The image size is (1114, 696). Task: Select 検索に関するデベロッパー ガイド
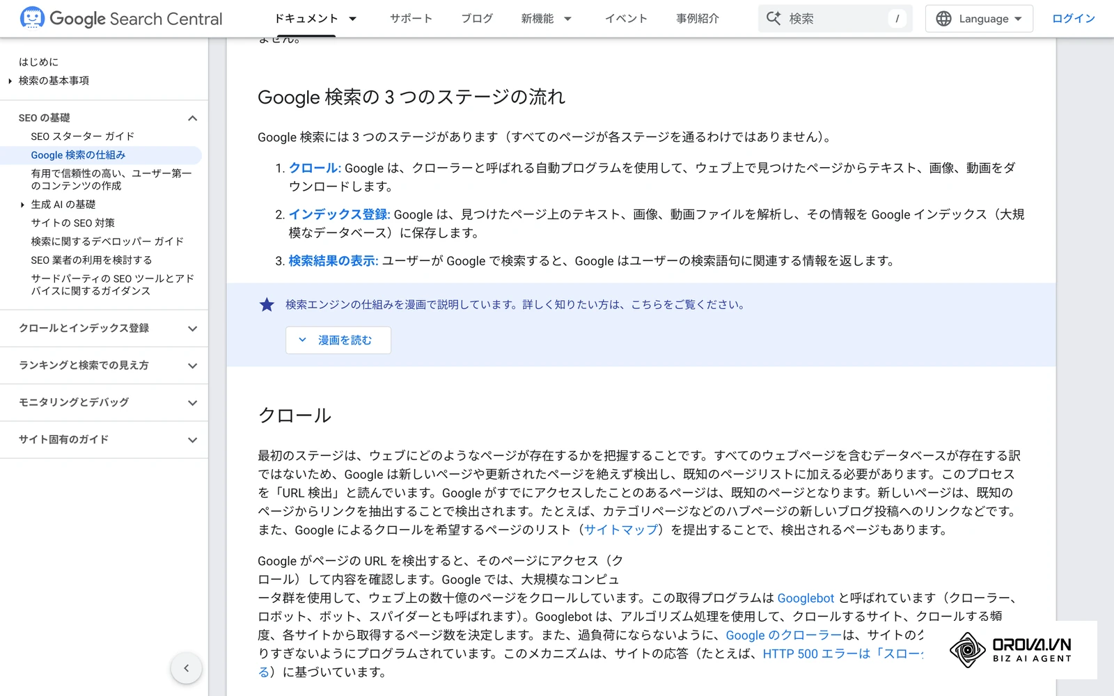tap(107, 242)
